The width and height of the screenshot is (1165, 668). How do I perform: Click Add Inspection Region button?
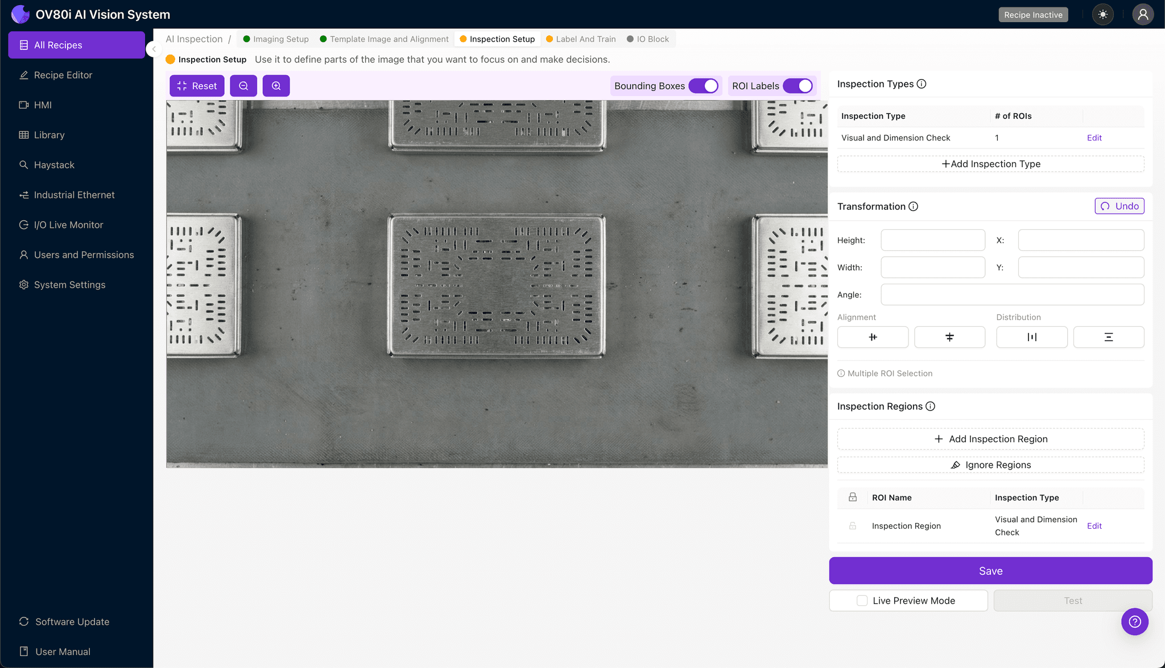coord(990,439)
